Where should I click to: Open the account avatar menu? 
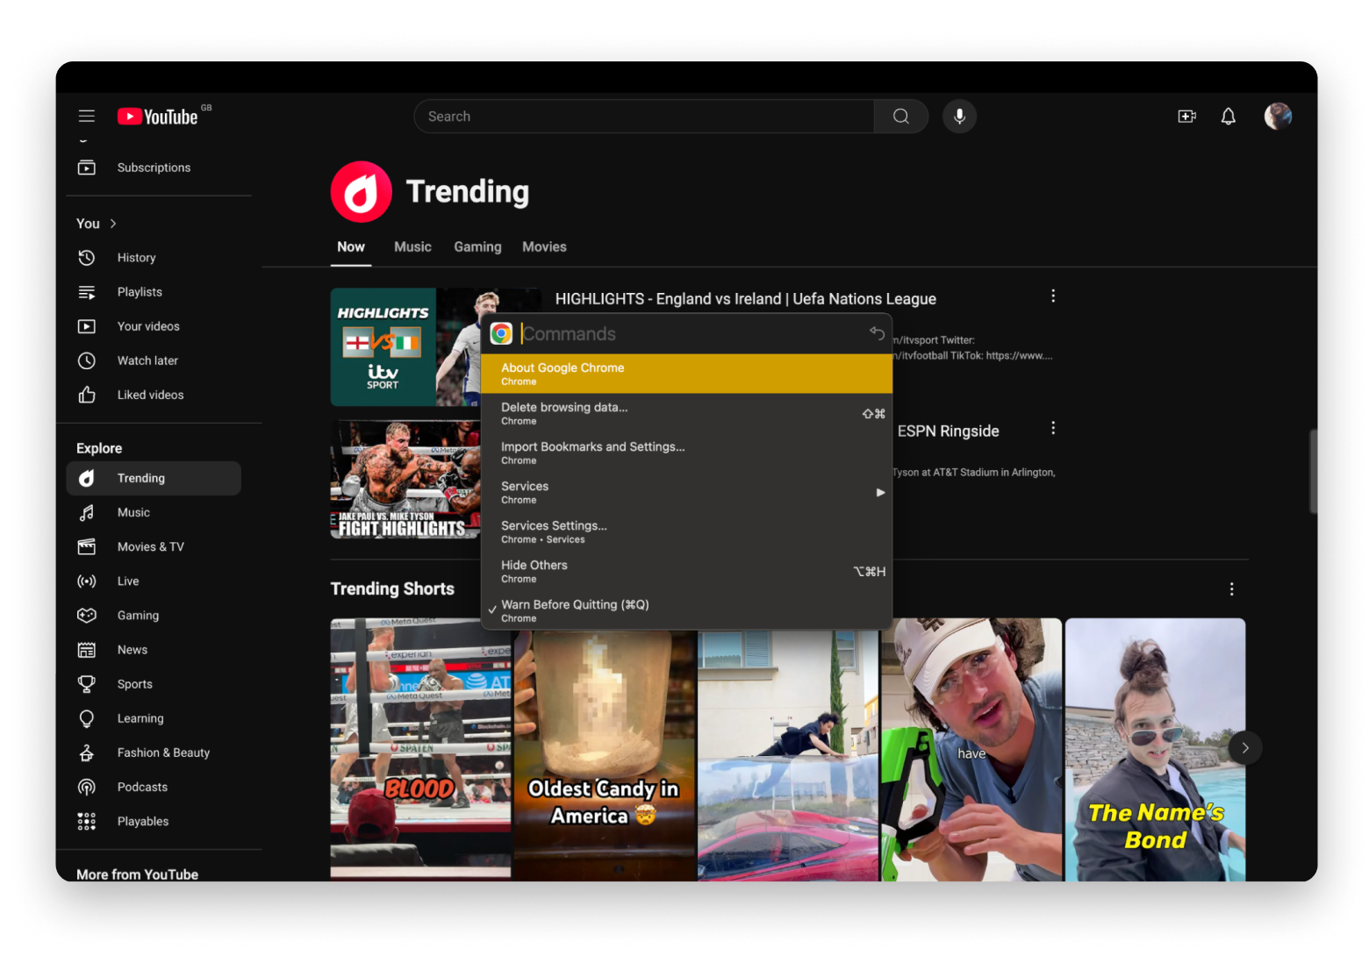click(x=1278, y=116)
